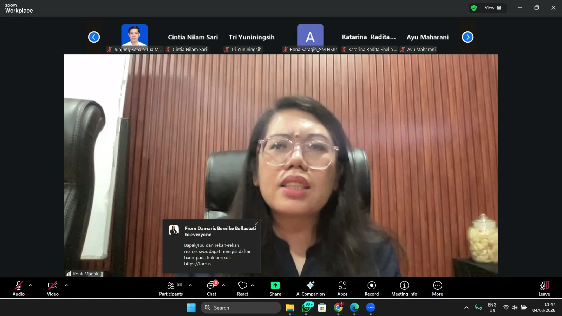Image resolution: width=562 pixels, height=316 pixels.
Task: Open the Participants panel
Action: click(x=171, y=288)
